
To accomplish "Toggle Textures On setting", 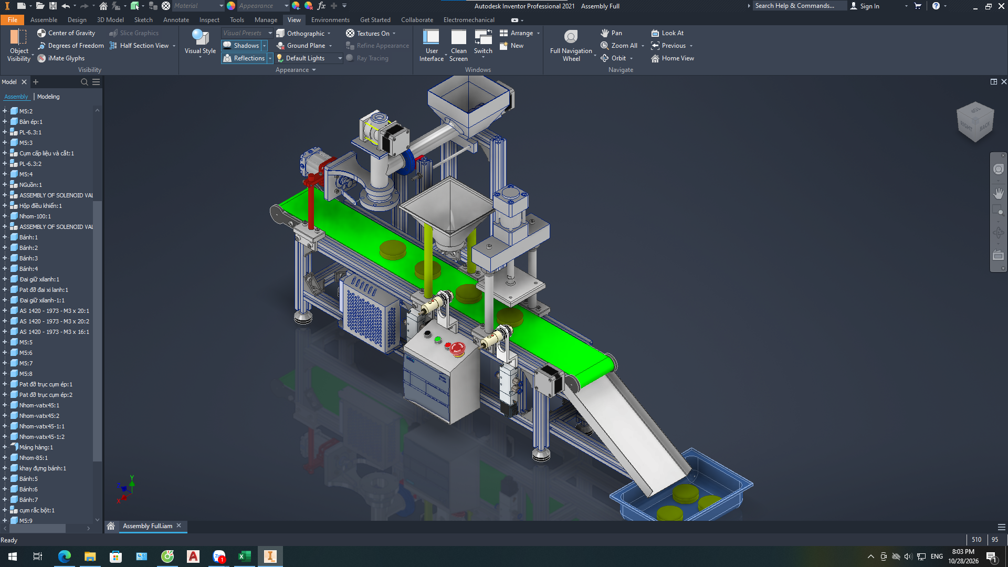I will 367,33.
